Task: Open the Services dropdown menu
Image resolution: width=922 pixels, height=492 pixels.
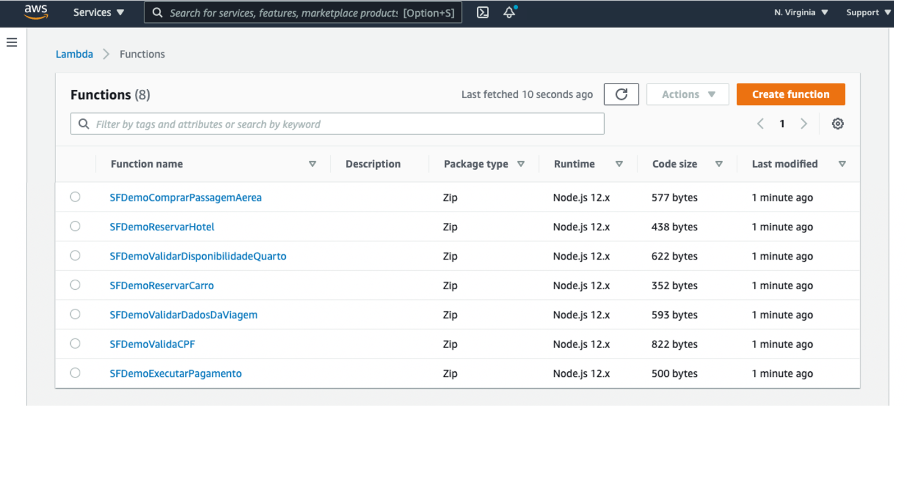Action: pos(98,12)
